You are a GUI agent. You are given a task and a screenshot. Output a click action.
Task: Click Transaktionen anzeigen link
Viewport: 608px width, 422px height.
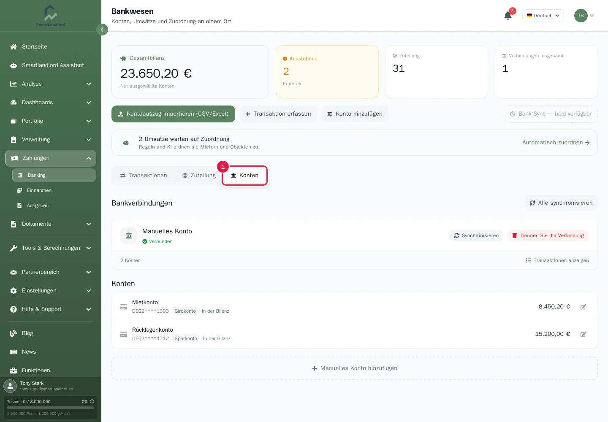(x=557, y=260)
